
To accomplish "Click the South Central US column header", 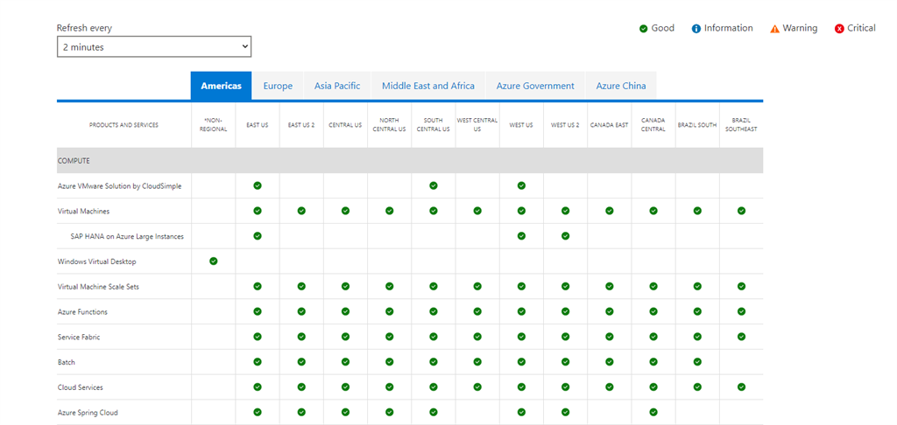I will (x=434, y=125).
